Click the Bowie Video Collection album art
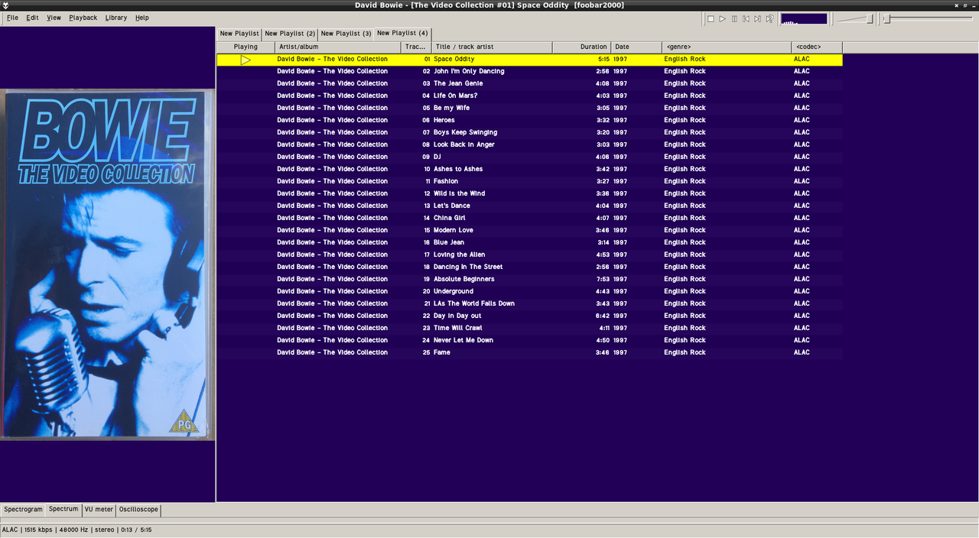Viewport: 979px width, 538px height. coord(107,264)
